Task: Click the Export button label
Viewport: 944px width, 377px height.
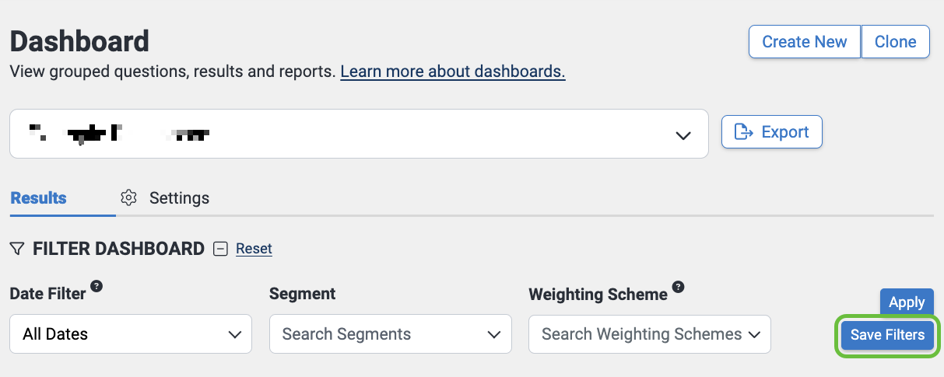Action: tap(785, 132)
